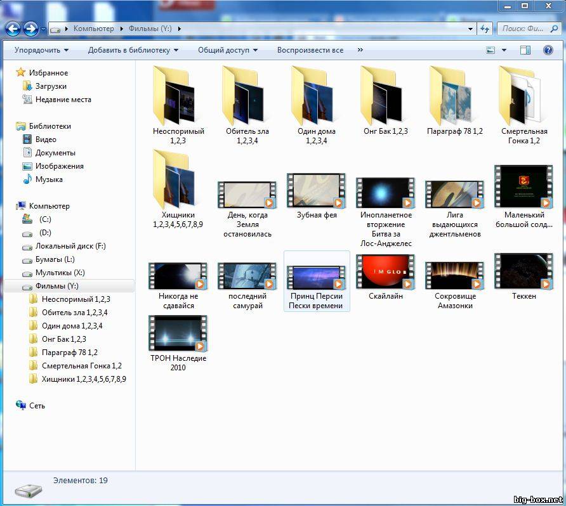566x506 pixels.
Task: Select the Принц Персии Пески времени video
Action: (x=317, y=282)
